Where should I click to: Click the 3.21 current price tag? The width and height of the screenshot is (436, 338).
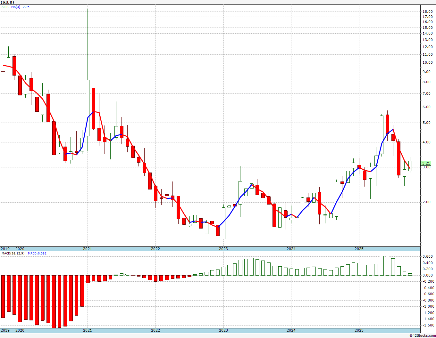click(x=426, y=163)
